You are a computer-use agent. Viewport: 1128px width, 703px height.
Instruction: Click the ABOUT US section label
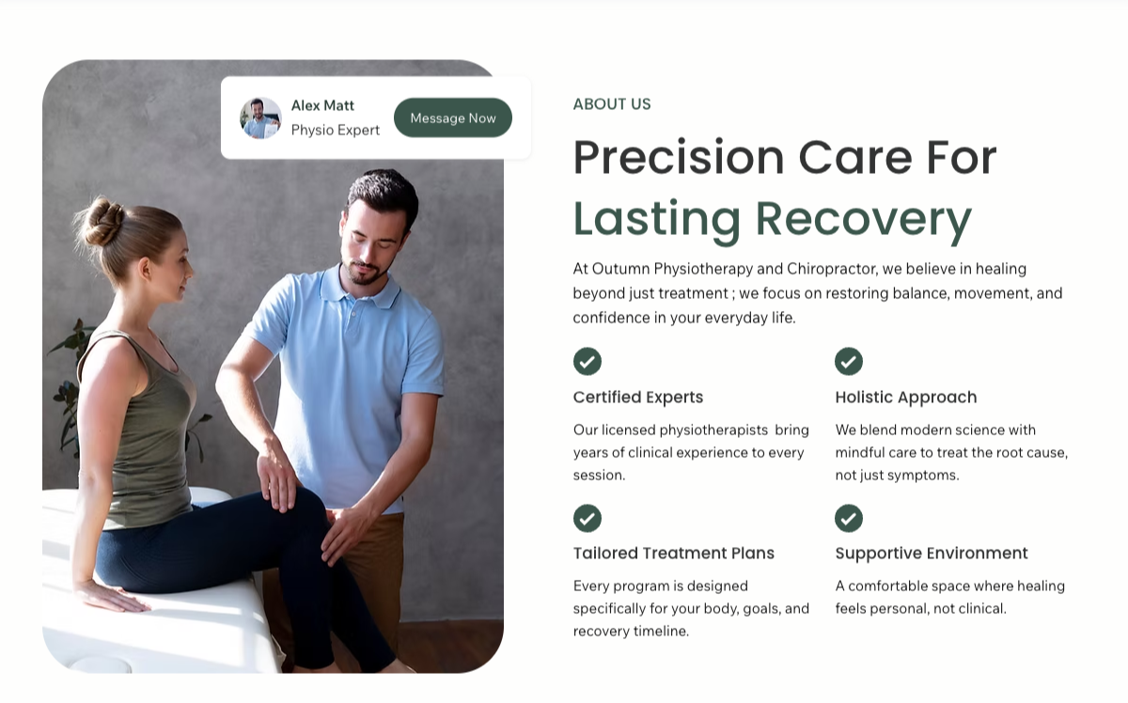coord(612,104)
